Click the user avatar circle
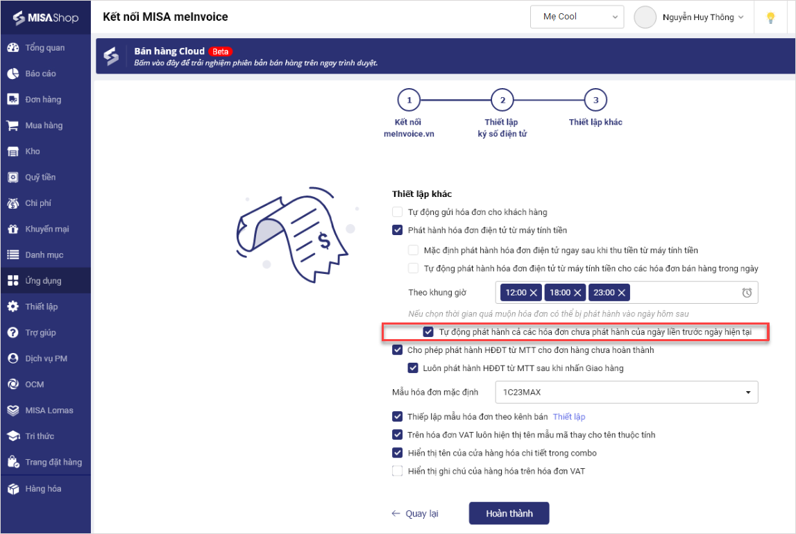 point(645,17)
